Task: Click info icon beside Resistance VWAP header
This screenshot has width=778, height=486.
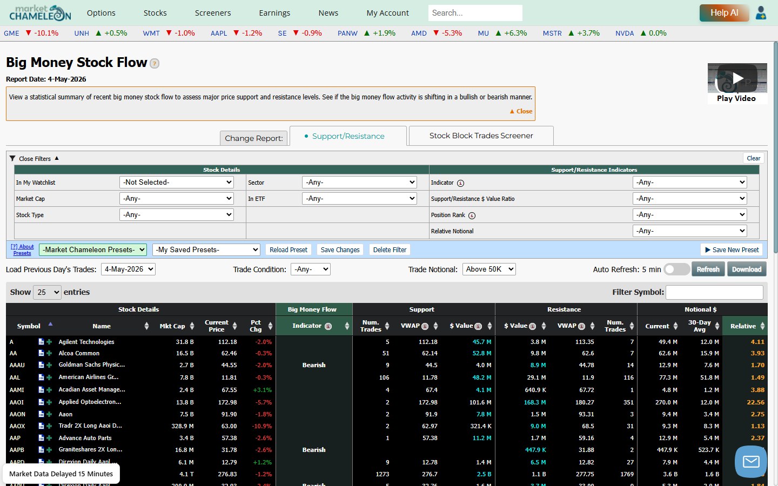Action: 581,326
